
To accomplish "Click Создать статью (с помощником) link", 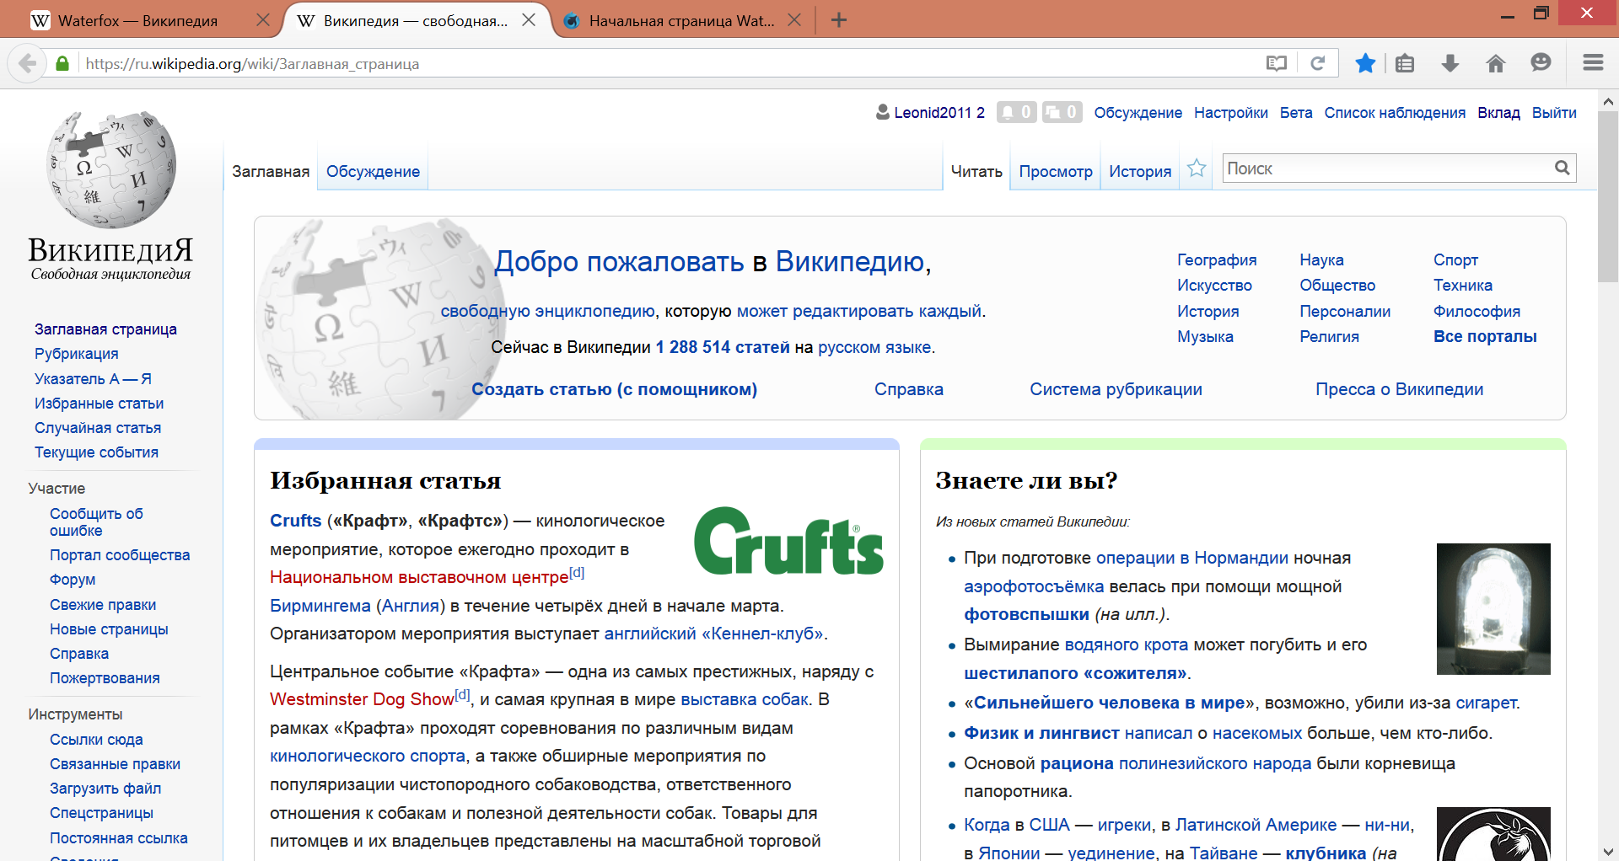I will click(x=614, y=389).
